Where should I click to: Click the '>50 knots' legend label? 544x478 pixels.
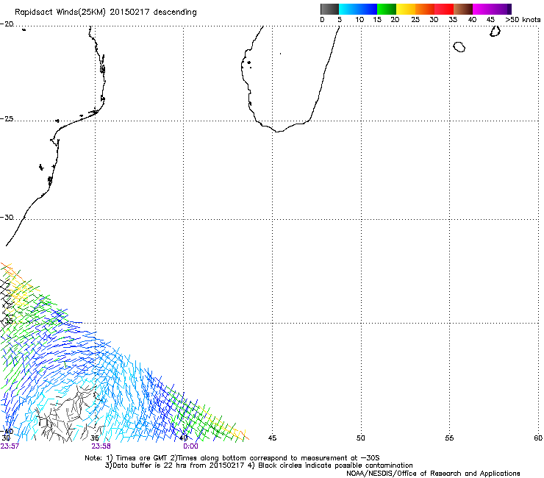pos(523,20)
